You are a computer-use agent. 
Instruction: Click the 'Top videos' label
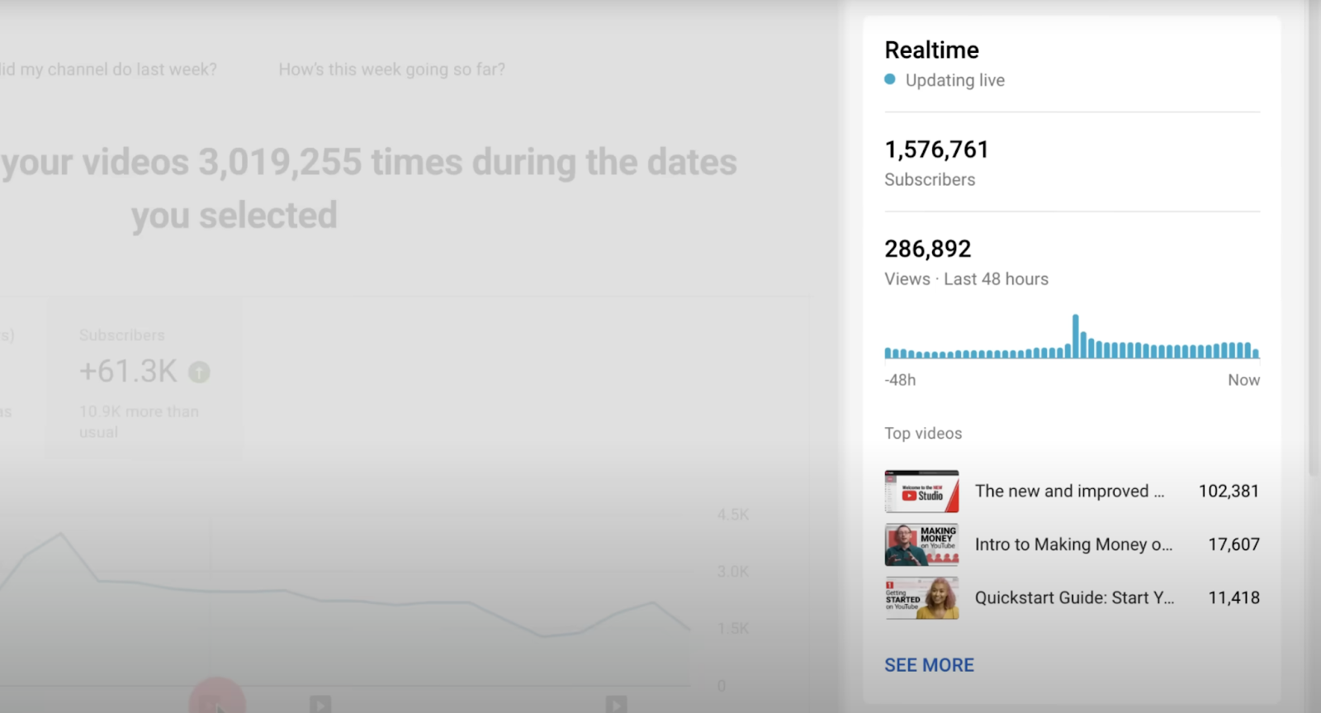(923, 434)
